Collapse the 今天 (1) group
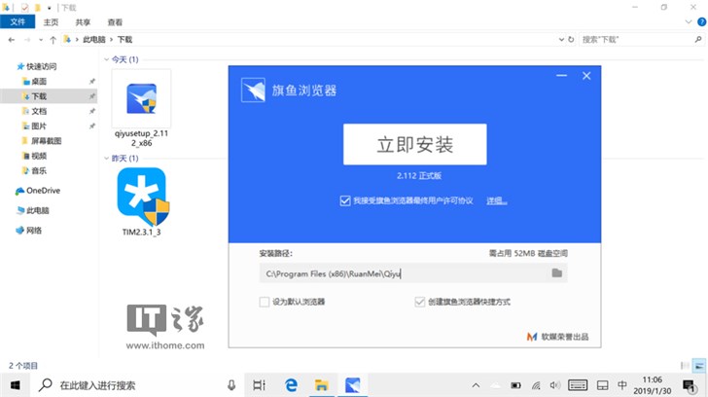The height and width of the screenshot is (397, 708). pos(107,59)
